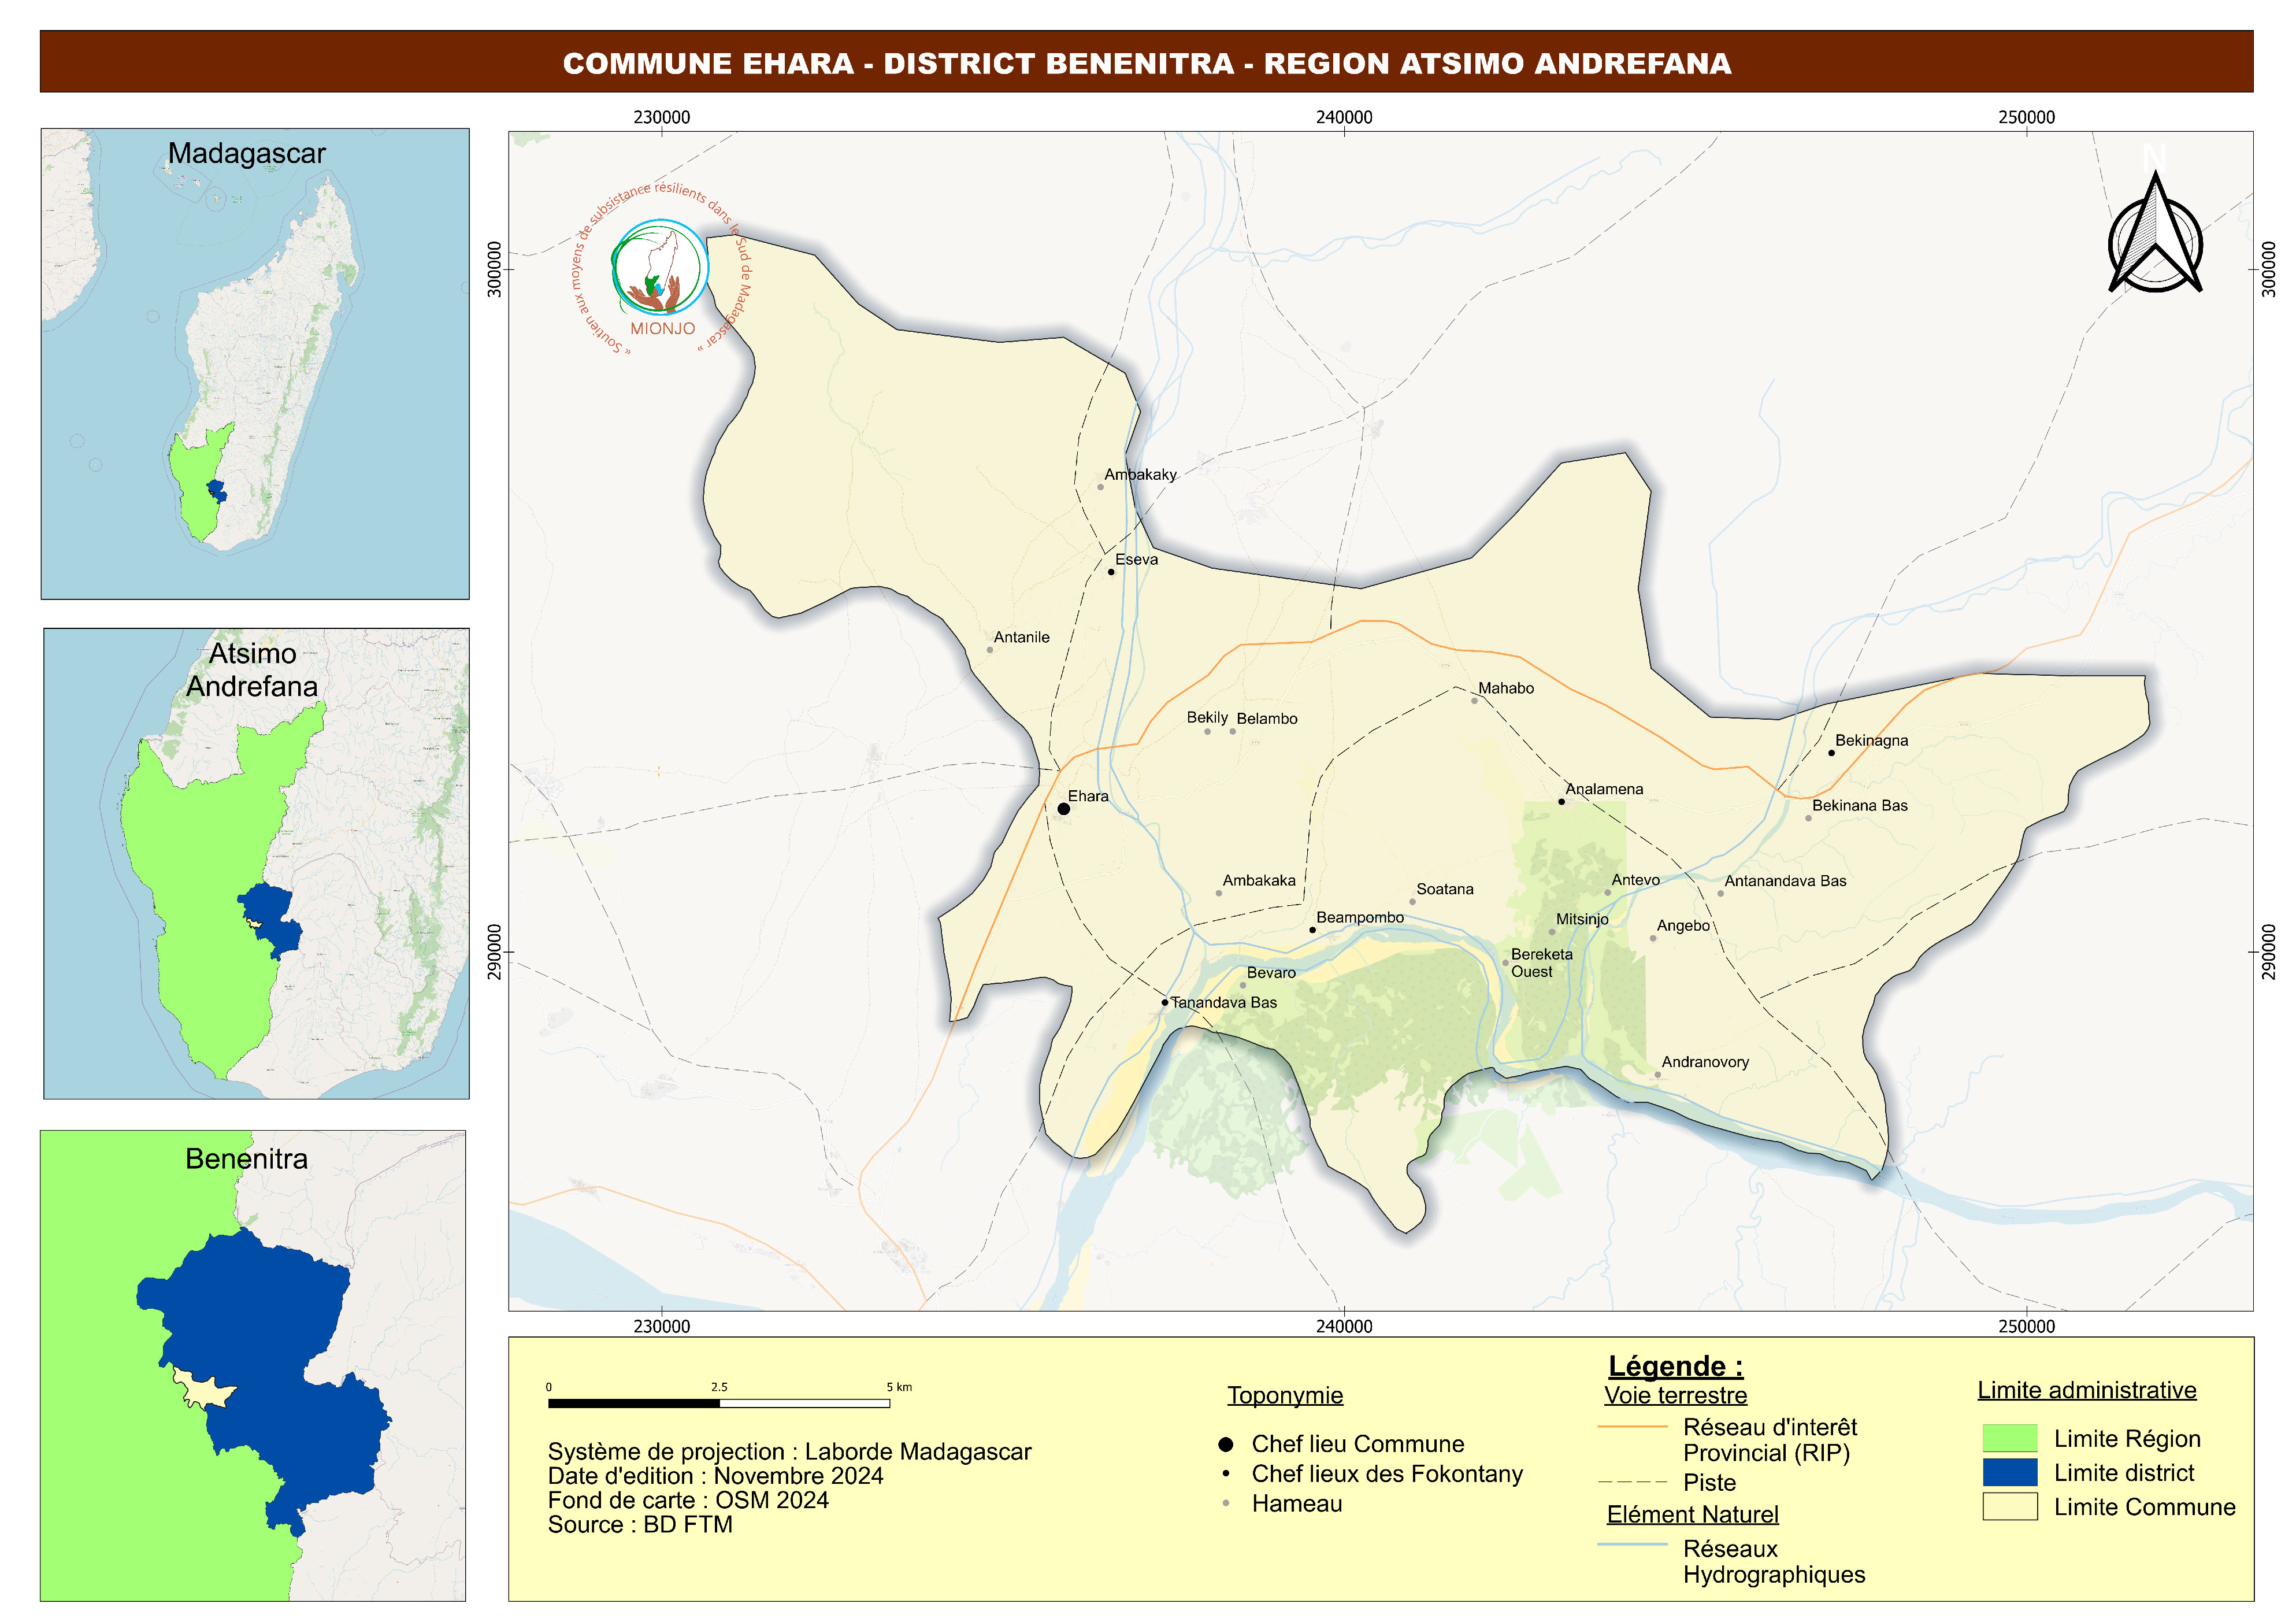Click the blue hydrographic network legend line
This screenshot has width=2296, height=1622.
[x=1632, y=1545]
